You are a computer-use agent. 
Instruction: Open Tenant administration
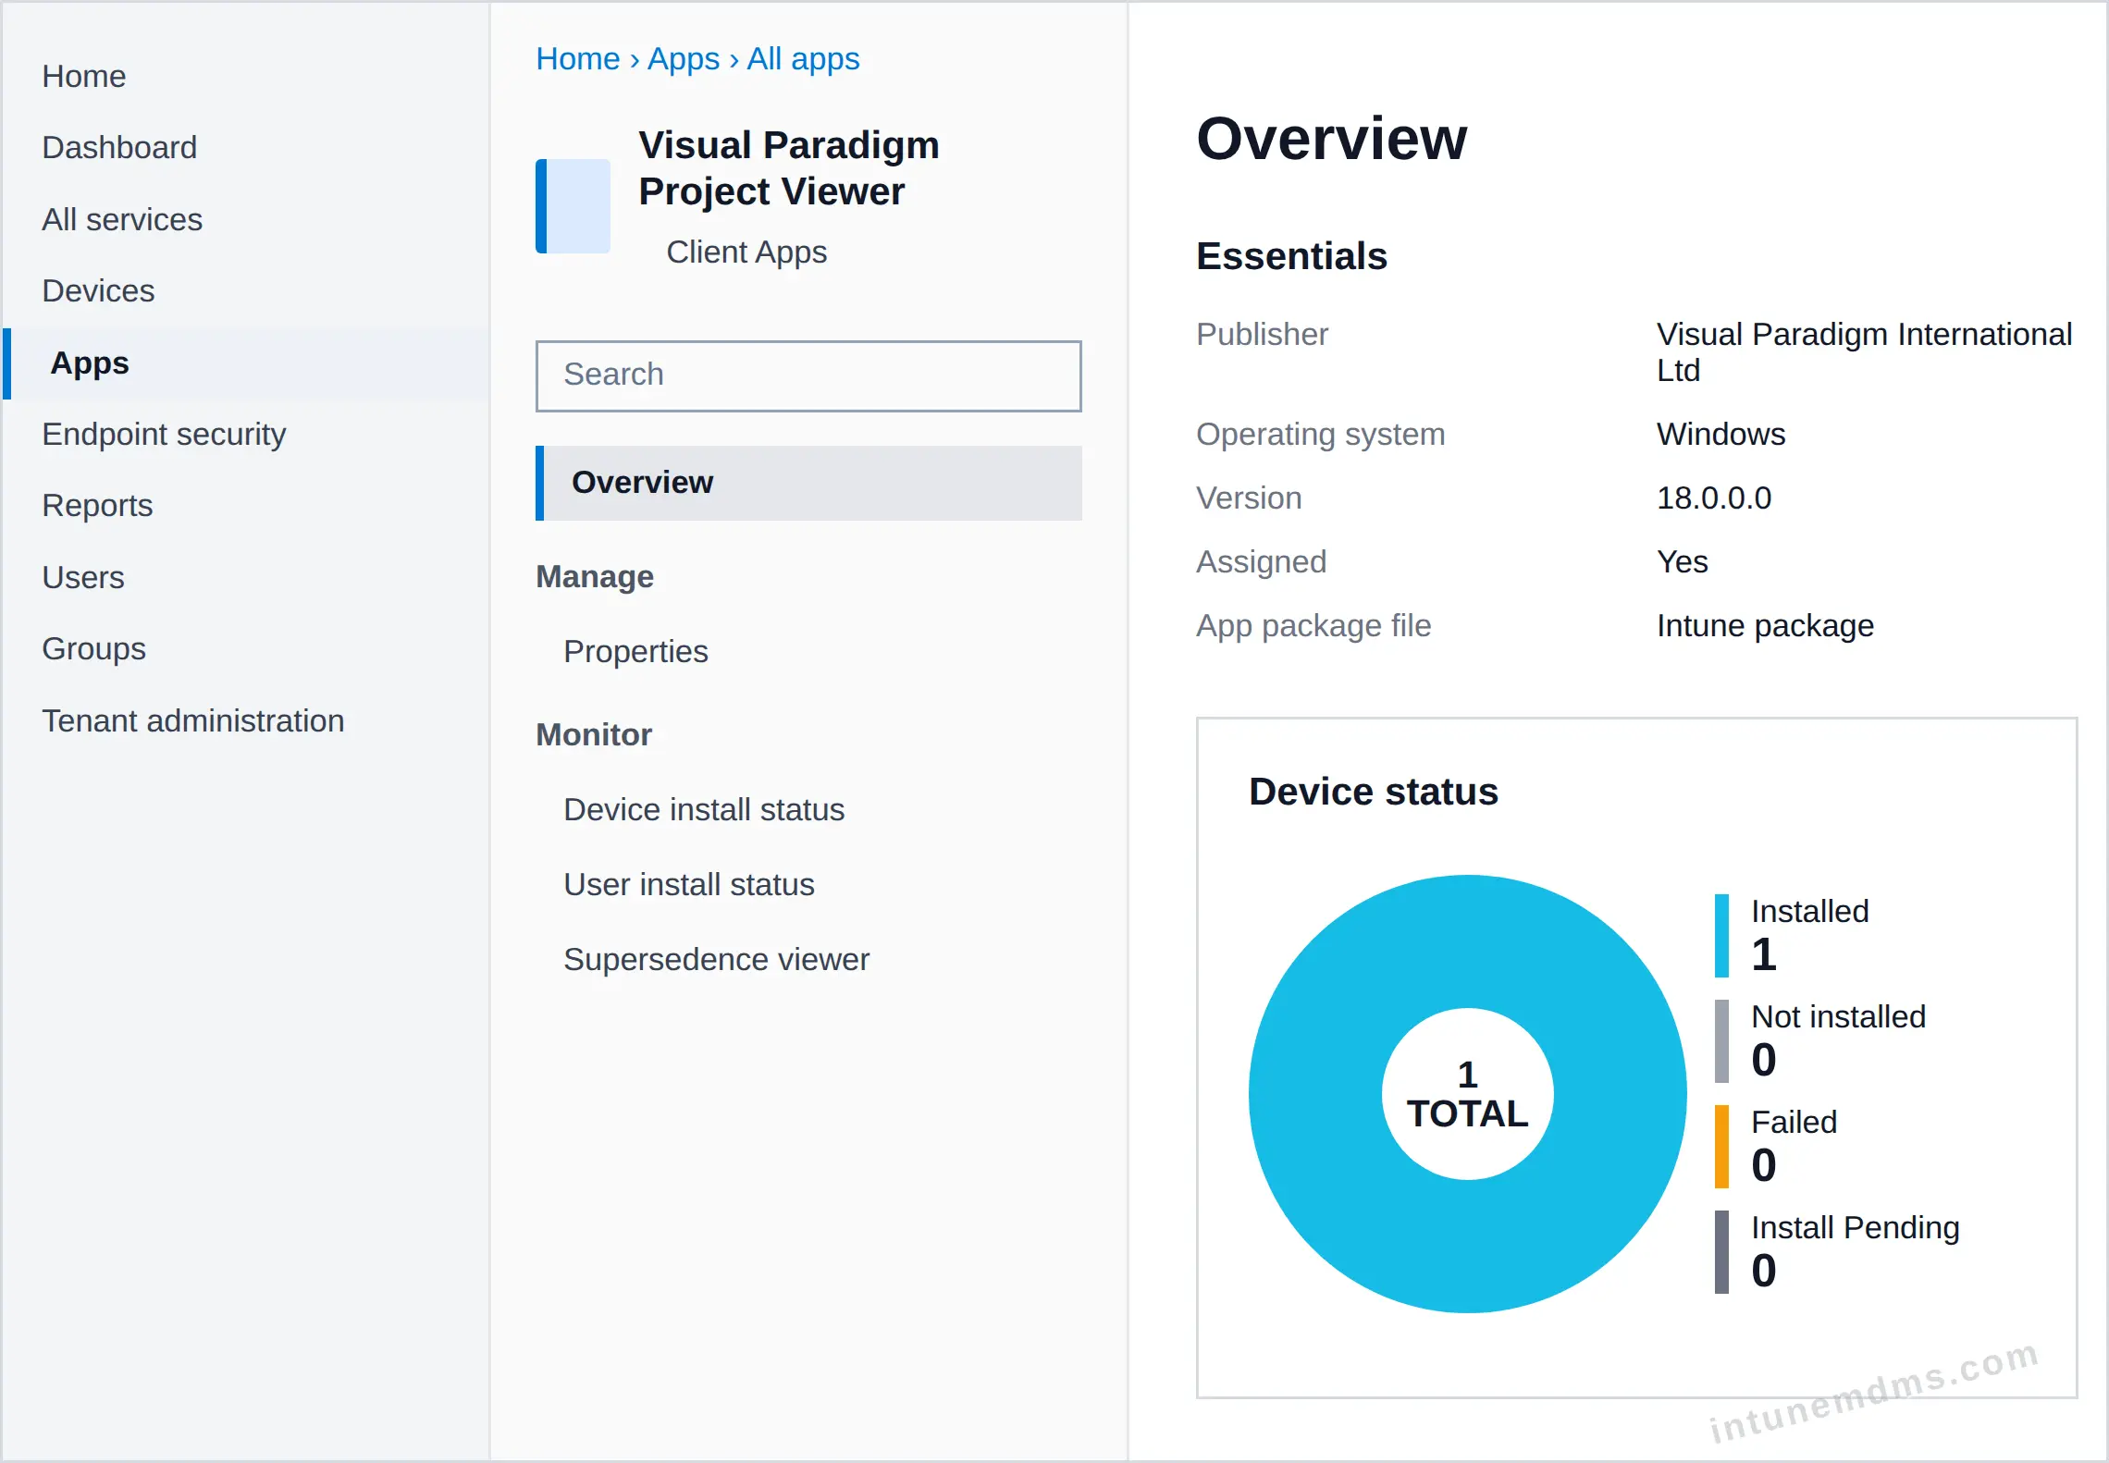[x=193, y=721]
